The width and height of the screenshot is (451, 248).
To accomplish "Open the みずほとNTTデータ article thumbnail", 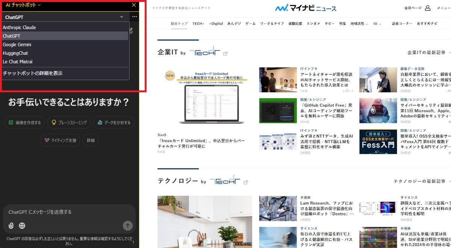I will click(278, 141).
